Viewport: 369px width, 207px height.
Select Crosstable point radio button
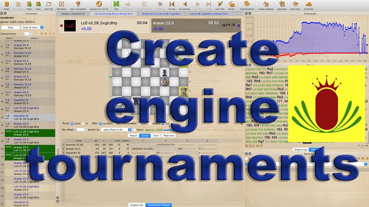(x=139, y=123)
